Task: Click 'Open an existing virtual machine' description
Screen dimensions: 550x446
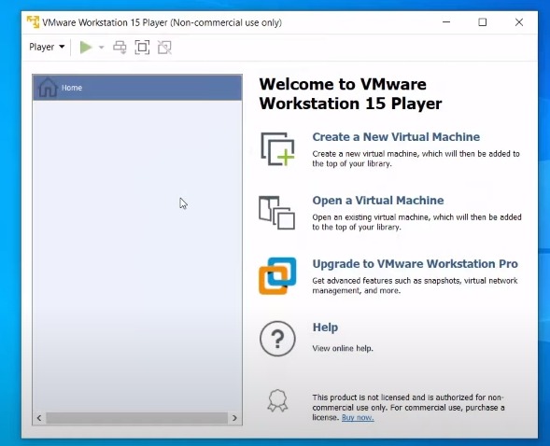Action: click(416, 222)
